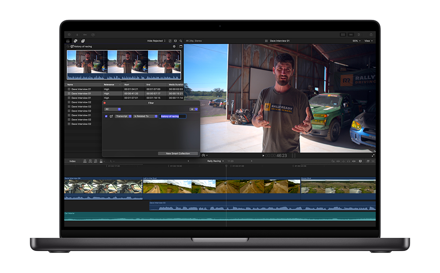Click the import media arrow icon

[x=77, y=34]
